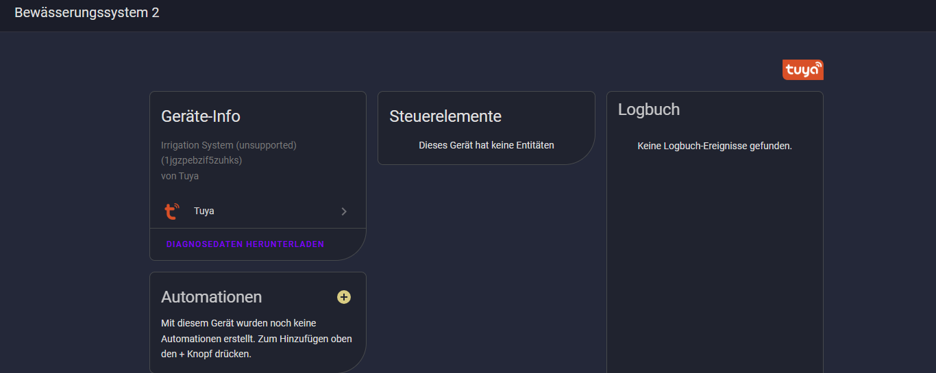The height and width of the screenshot is (373, 936).
Task: Select the Logbuch card heading
Action: click(649, 110)
